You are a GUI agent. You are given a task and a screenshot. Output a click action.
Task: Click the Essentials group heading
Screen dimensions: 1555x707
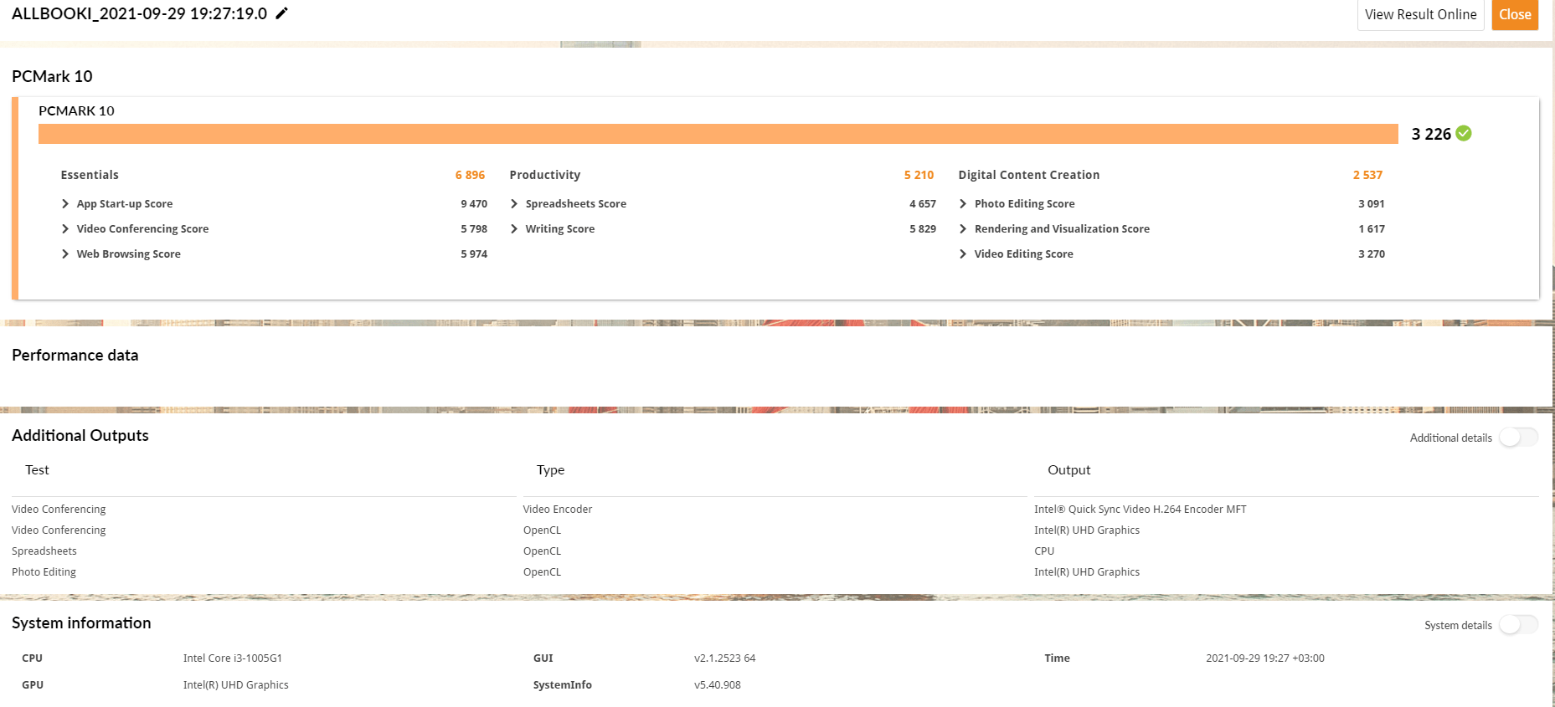point(90,175)
